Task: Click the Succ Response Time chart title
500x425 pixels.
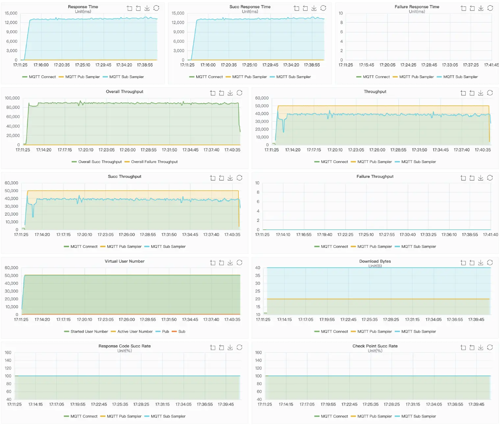Action: coord(250,7)
